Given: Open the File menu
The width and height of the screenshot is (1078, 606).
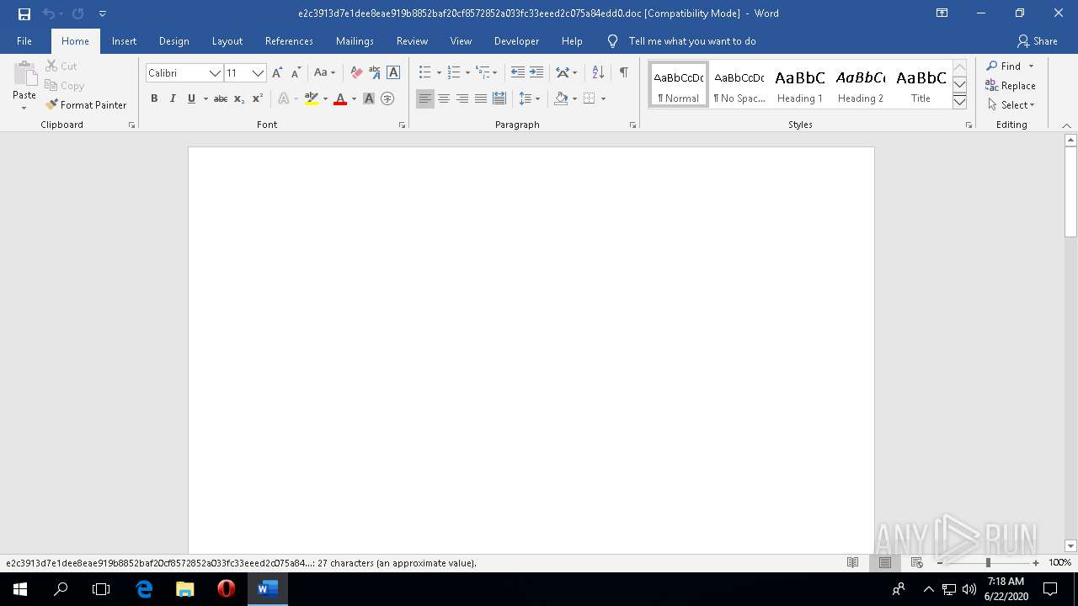Looking at the screenshot, I should (24, 41).
